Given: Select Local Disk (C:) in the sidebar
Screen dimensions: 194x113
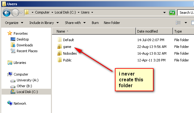Looking at the screenshot, I should [x=27, y=92].
